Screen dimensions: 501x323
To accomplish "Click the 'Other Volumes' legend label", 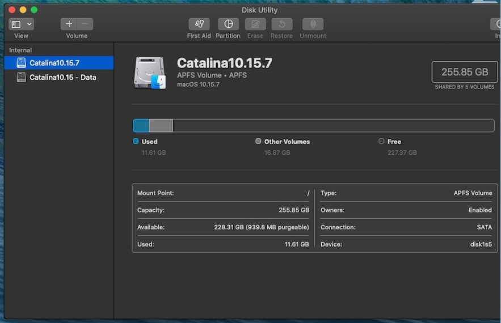I will (287, 142).
